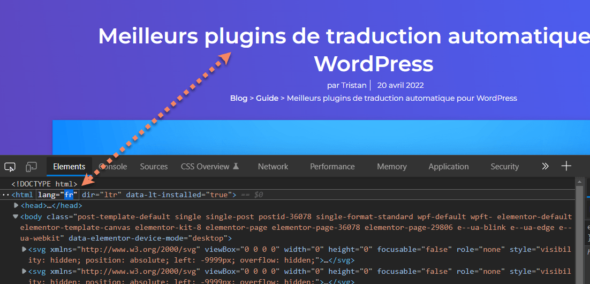
Task: Click the plus icon to add tool
Action: pyautogui.click(x=566, y=166)
